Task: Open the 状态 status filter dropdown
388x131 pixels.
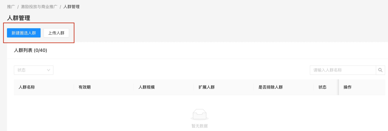Action: (34, 70)
